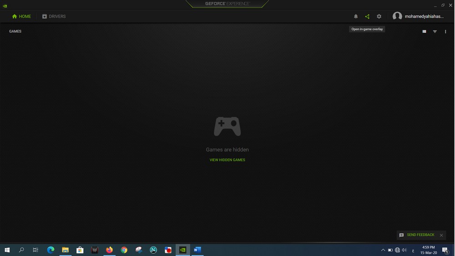Open the Windows Start menu
455x256 pixels.
[x=7, y=250]
